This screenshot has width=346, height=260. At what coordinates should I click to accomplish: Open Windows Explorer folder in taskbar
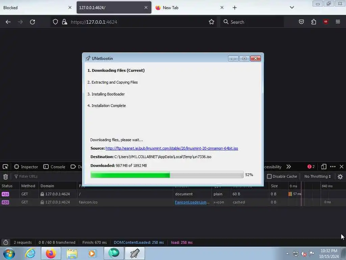point(72,253)
